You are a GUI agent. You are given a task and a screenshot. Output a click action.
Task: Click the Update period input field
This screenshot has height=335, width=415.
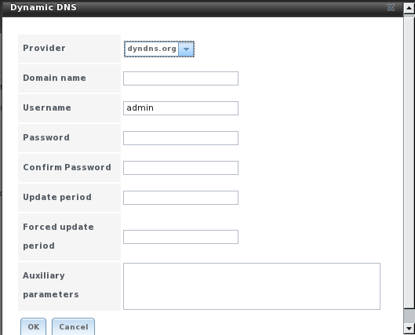pos(180,198)
